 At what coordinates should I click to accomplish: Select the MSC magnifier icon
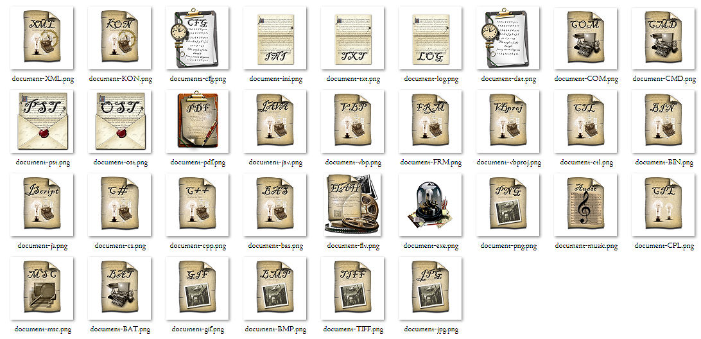point(42,288)
